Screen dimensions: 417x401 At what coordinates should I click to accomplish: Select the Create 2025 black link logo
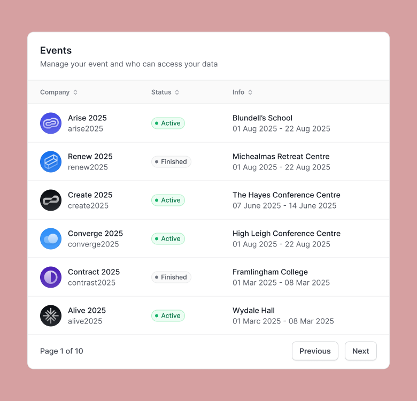pos(51,200)
